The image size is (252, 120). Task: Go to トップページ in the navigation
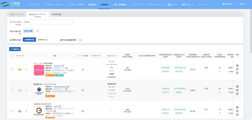pyautogui.click(x=34, y=5)
